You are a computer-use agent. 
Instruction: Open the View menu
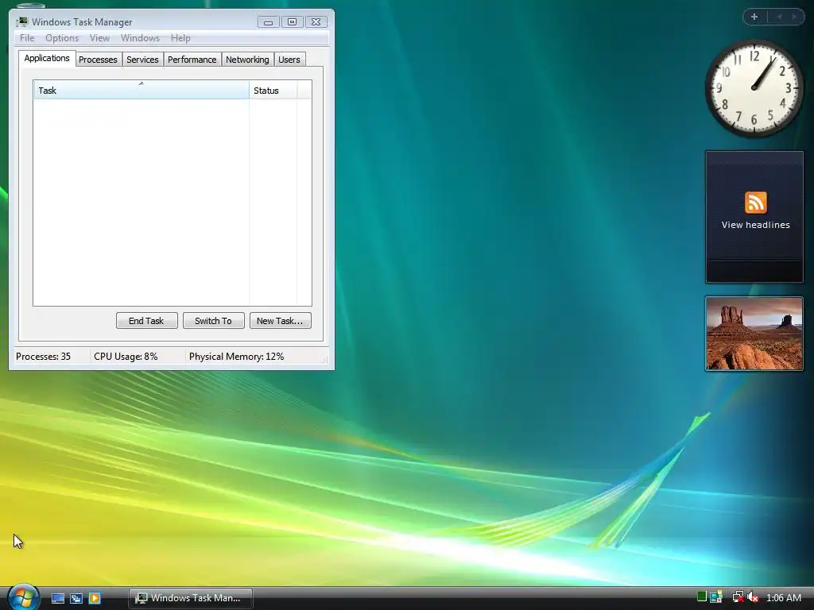99,38
